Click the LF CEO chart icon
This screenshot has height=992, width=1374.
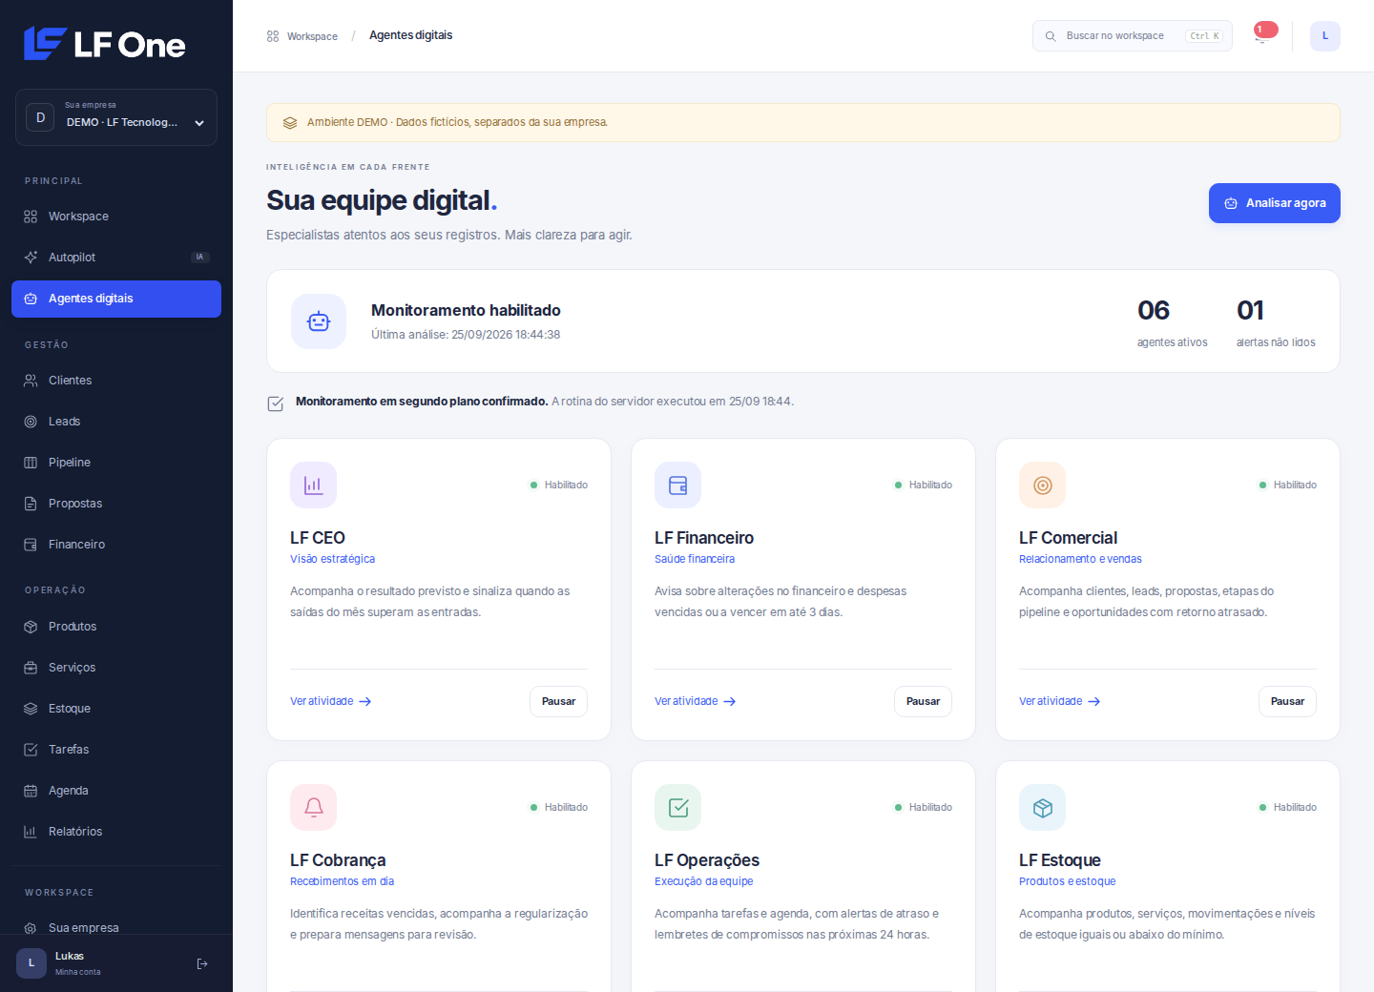(x=313, y=486)
